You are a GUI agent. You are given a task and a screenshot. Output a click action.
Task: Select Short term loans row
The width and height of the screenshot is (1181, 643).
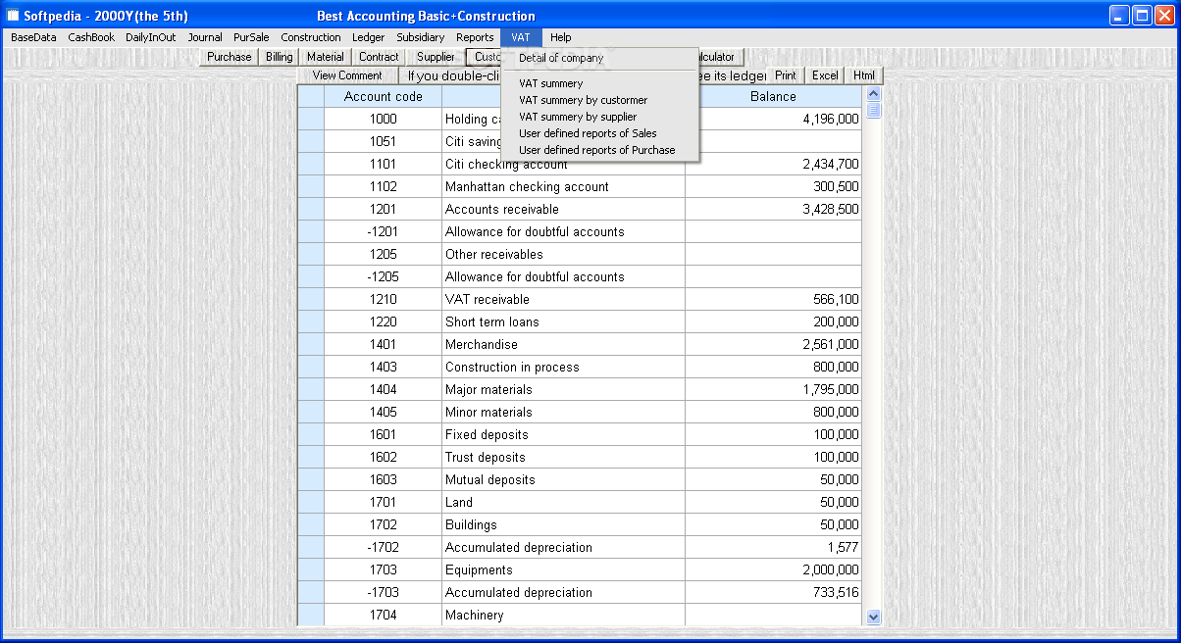click(580, 321)
